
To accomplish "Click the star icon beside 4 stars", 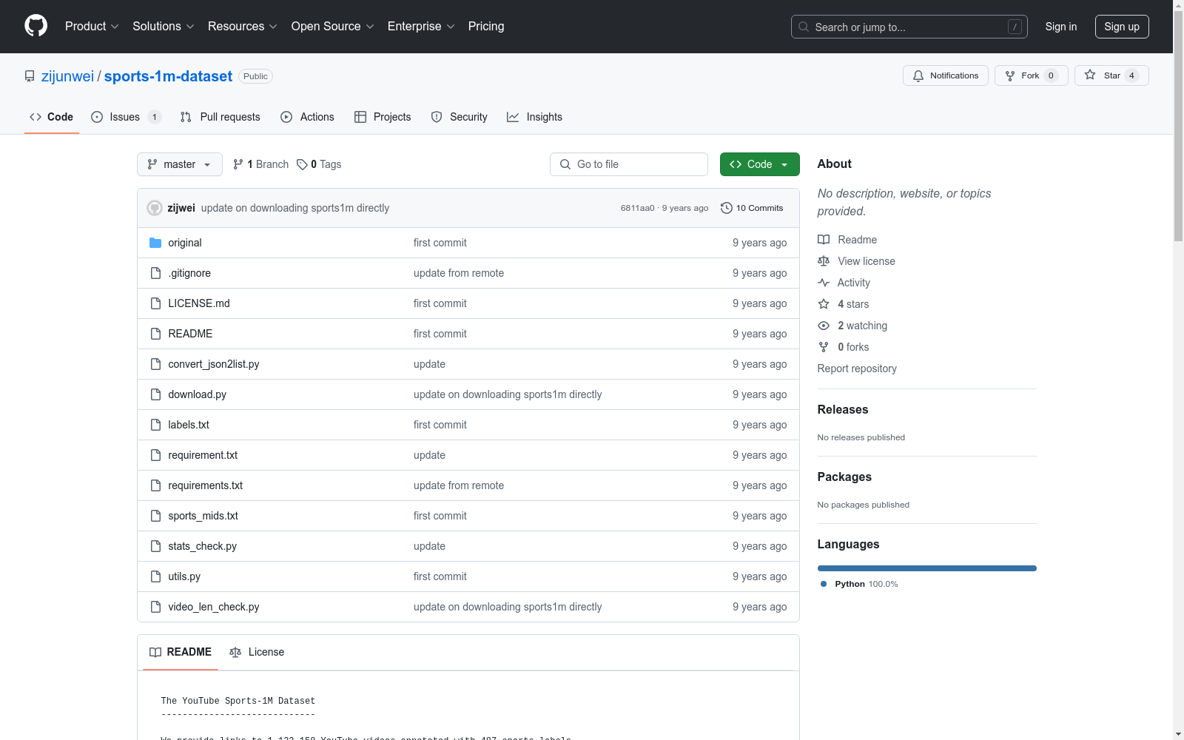I will click(824, 304).
